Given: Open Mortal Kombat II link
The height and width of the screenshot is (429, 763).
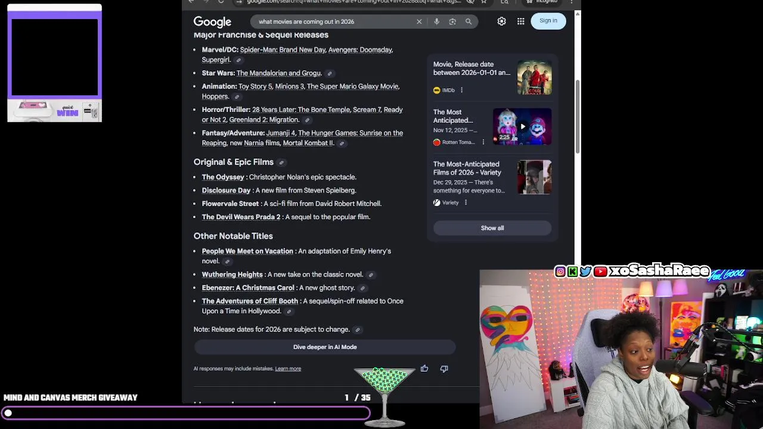Looking at the screenshot, I should (x=308, y=143).
